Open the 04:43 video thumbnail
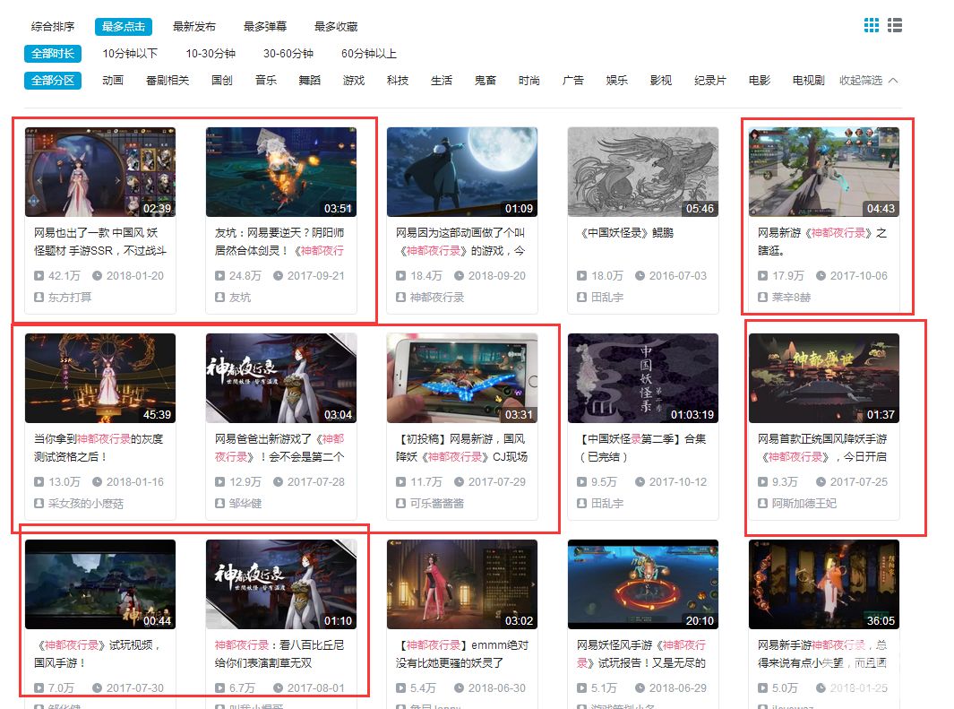This screenshot has width=954, height=709. click(824, 171)
